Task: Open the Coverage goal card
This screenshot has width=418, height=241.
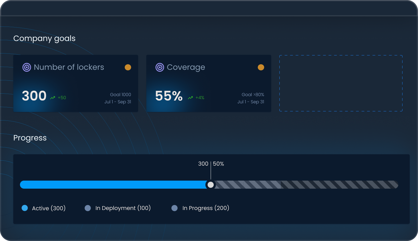Action: [x=209, y=83]
